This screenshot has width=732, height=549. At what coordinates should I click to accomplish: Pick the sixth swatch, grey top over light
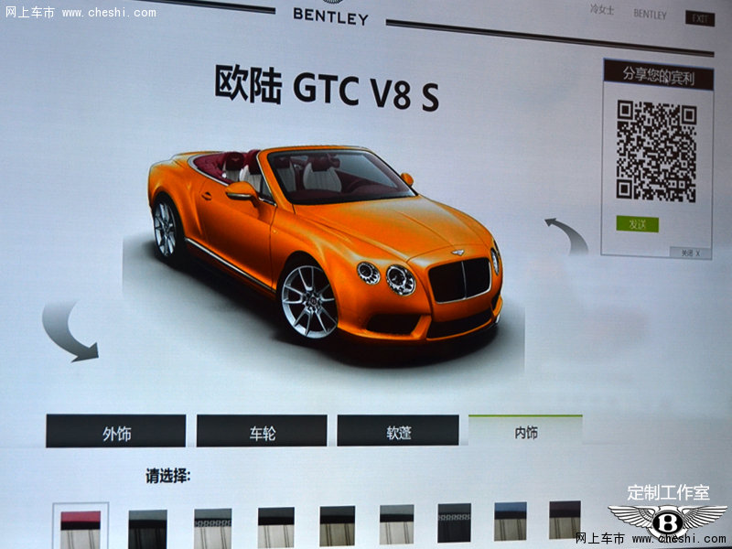point(396,524)
